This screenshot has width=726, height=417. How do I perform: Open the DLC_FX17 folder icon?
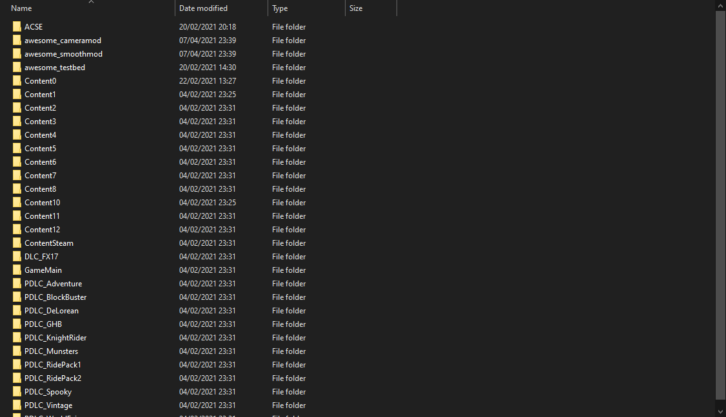pyautogui.click(x=16, y=256)
